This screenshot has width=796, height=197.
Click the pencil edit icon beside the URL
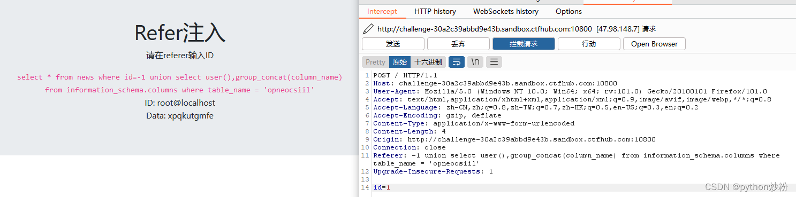point(368,29)
